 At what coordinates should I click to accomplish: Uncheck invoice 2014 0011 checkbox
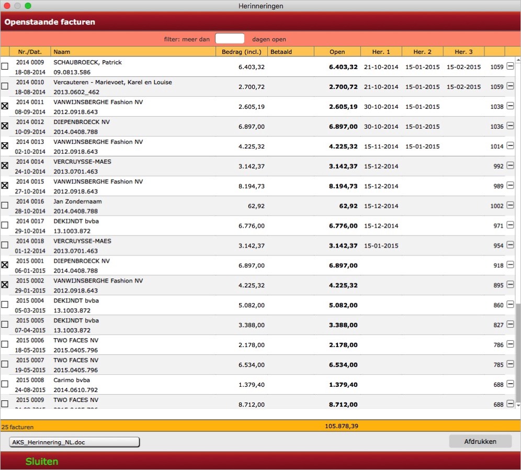[x=5, y=106]
